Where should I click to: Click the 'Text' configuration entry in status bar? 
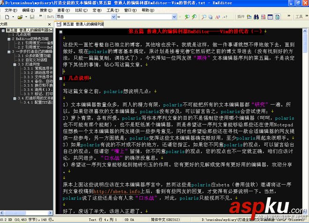click(x=92, y=220)
